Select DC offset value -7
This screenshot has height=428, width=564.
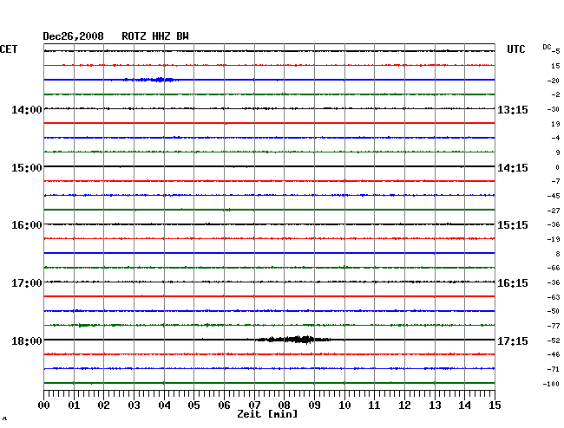(x=555, y=181)
